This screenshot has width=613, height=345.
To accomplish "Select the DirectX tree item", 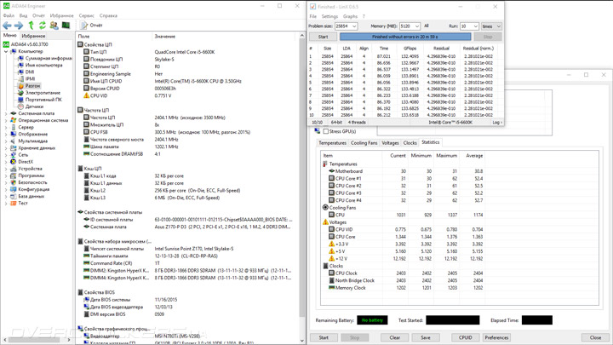I will pyautogui.click(x=26, y=162).
